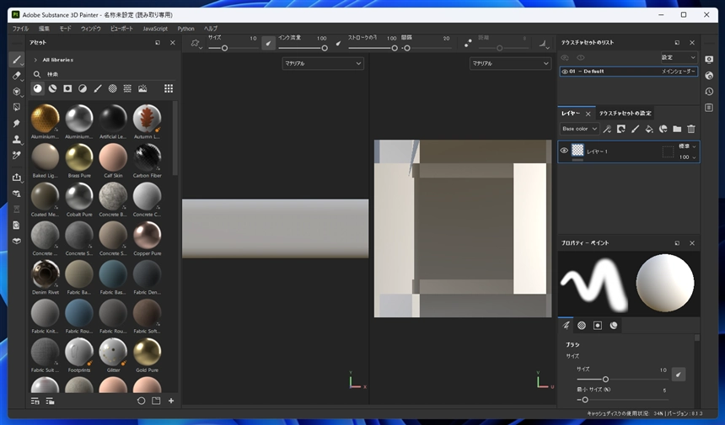
Task: Toggle visibility of 01 - Default texture set
Action: tap(565, 72)
